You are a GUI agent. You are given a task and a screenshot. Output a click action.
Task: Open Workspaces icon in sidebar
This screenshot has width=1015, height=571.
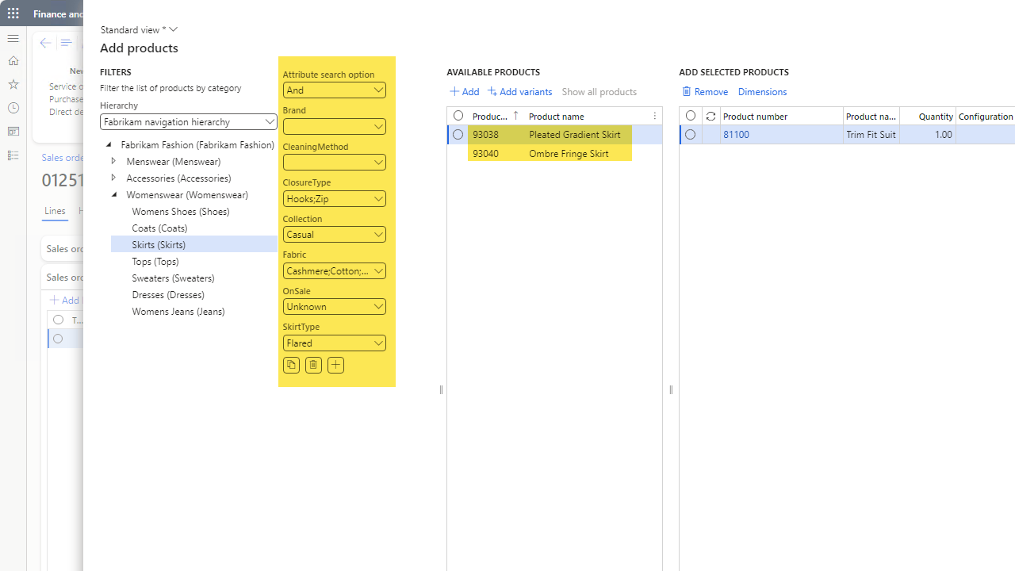13,132
